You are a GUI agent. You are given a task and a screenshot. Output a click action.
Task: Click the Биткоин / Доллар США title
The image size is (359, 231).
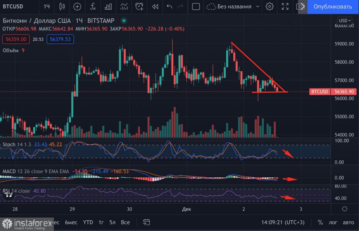[x=37, y=21]
